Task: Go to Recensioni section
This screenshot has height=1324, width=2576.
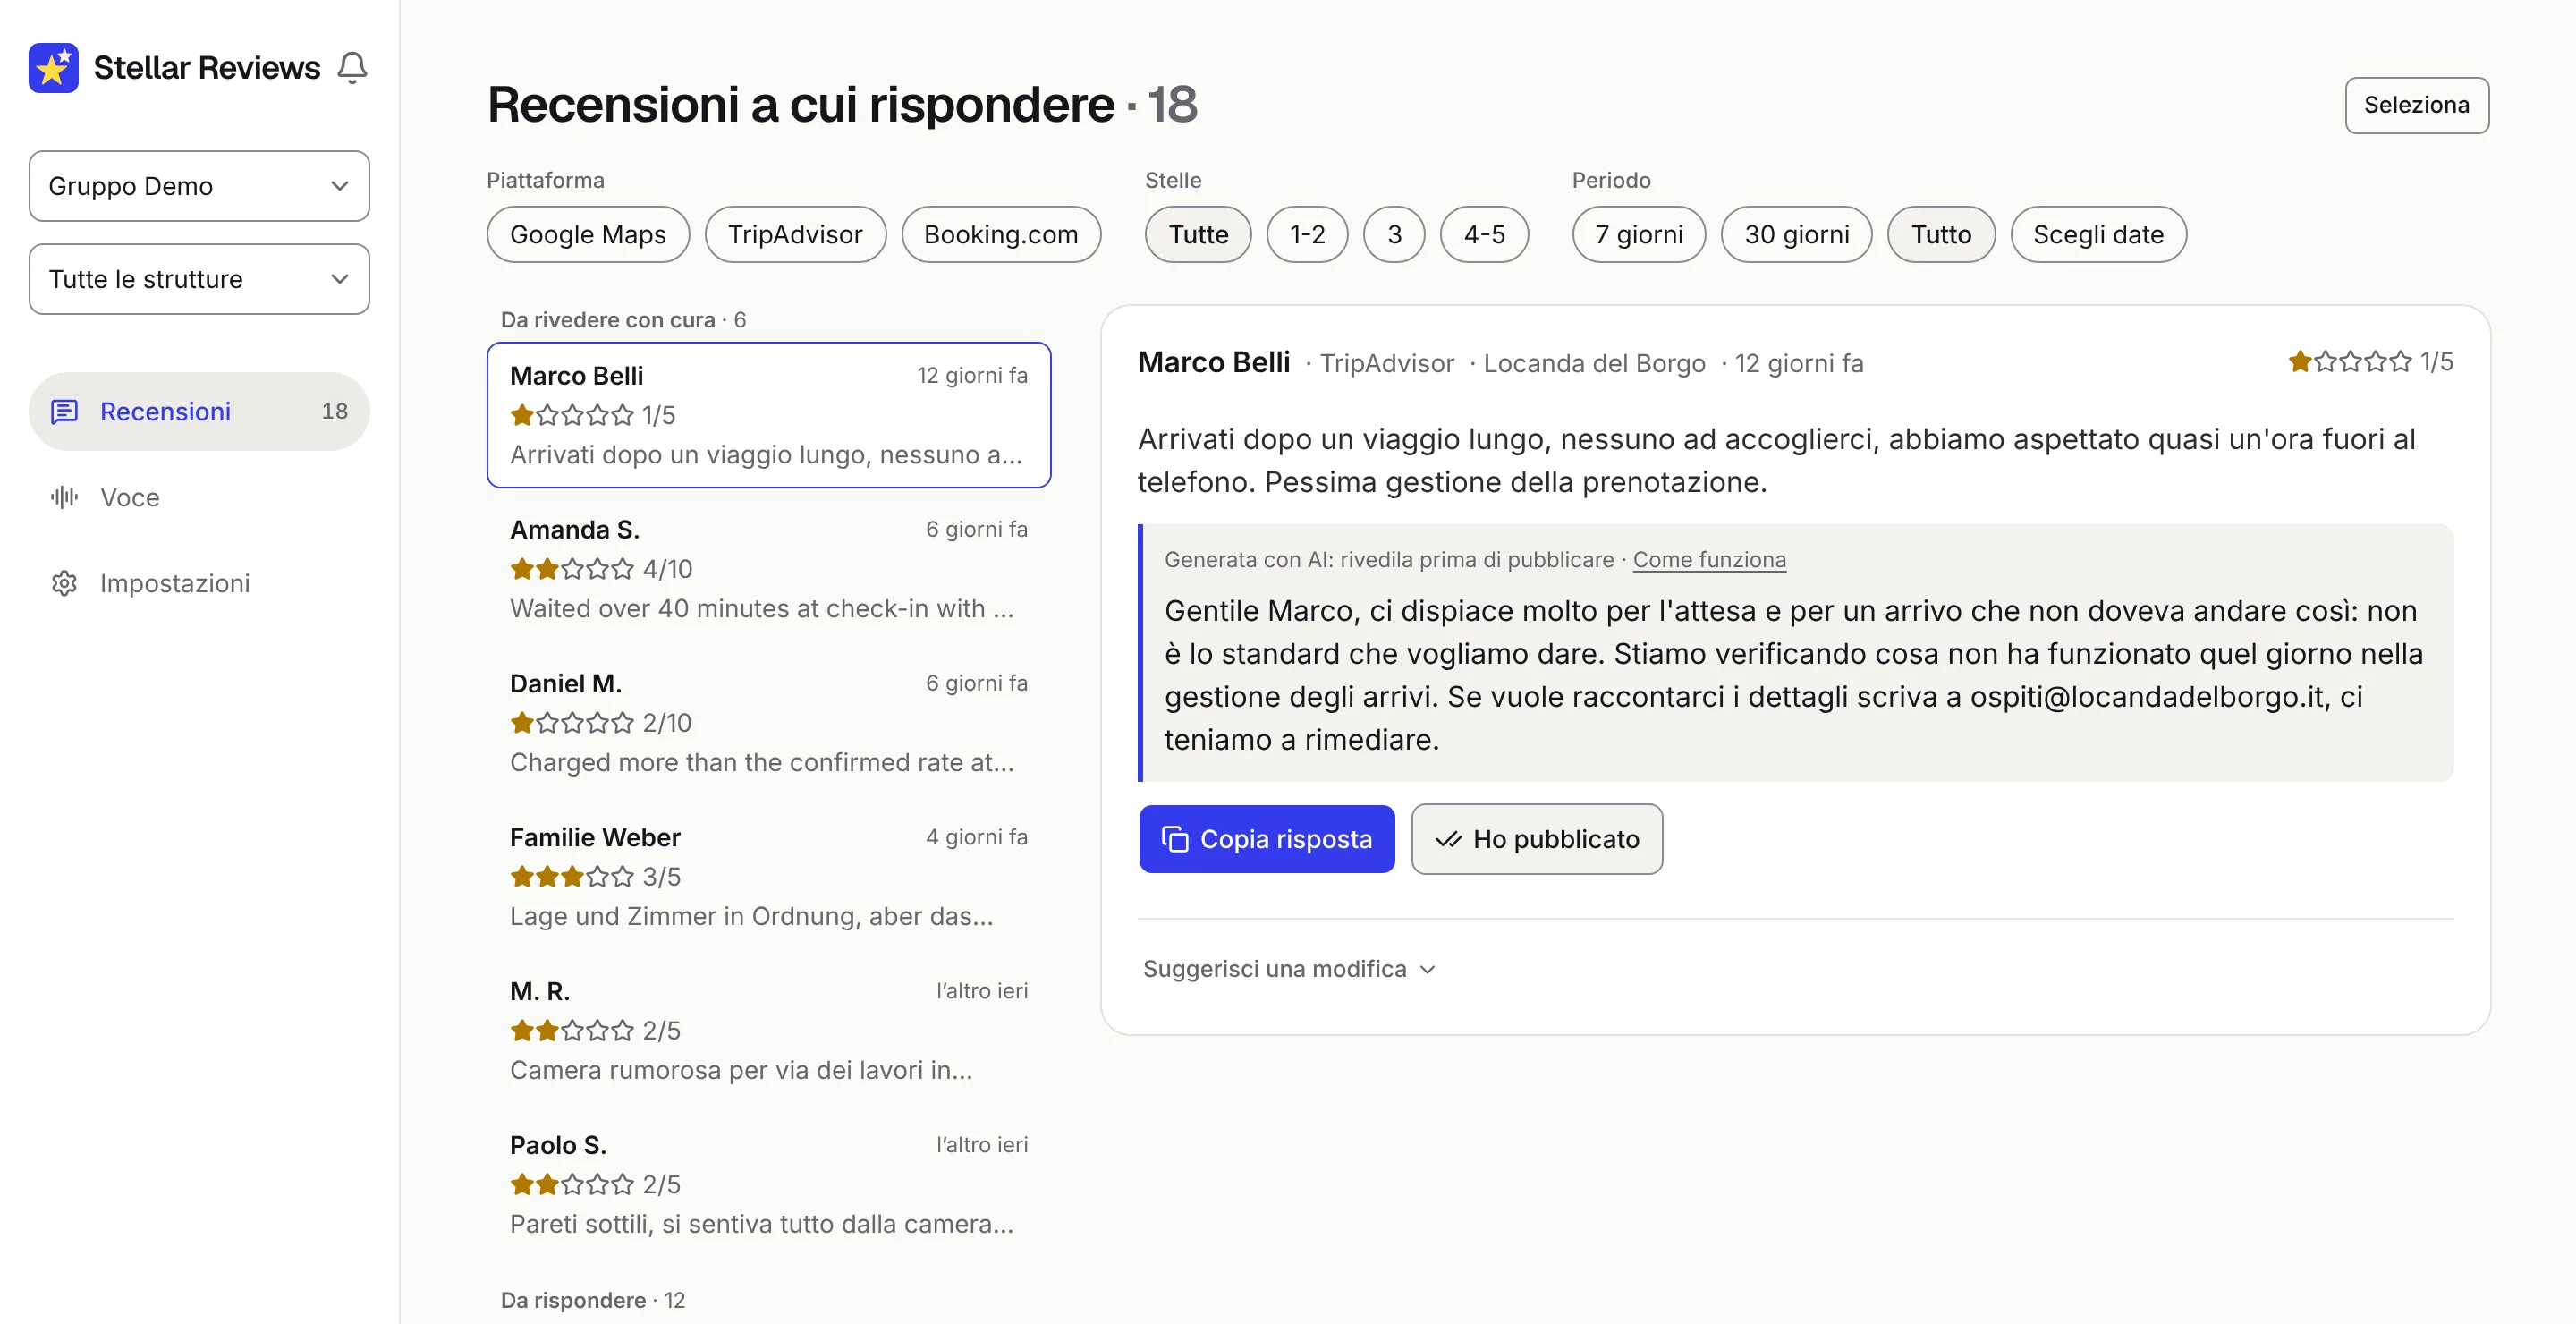Action: (199, 411)
